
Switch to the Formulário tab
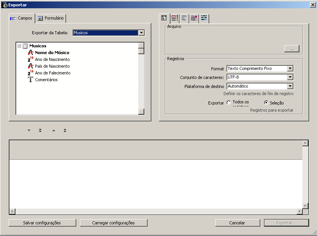pos(51,18)
